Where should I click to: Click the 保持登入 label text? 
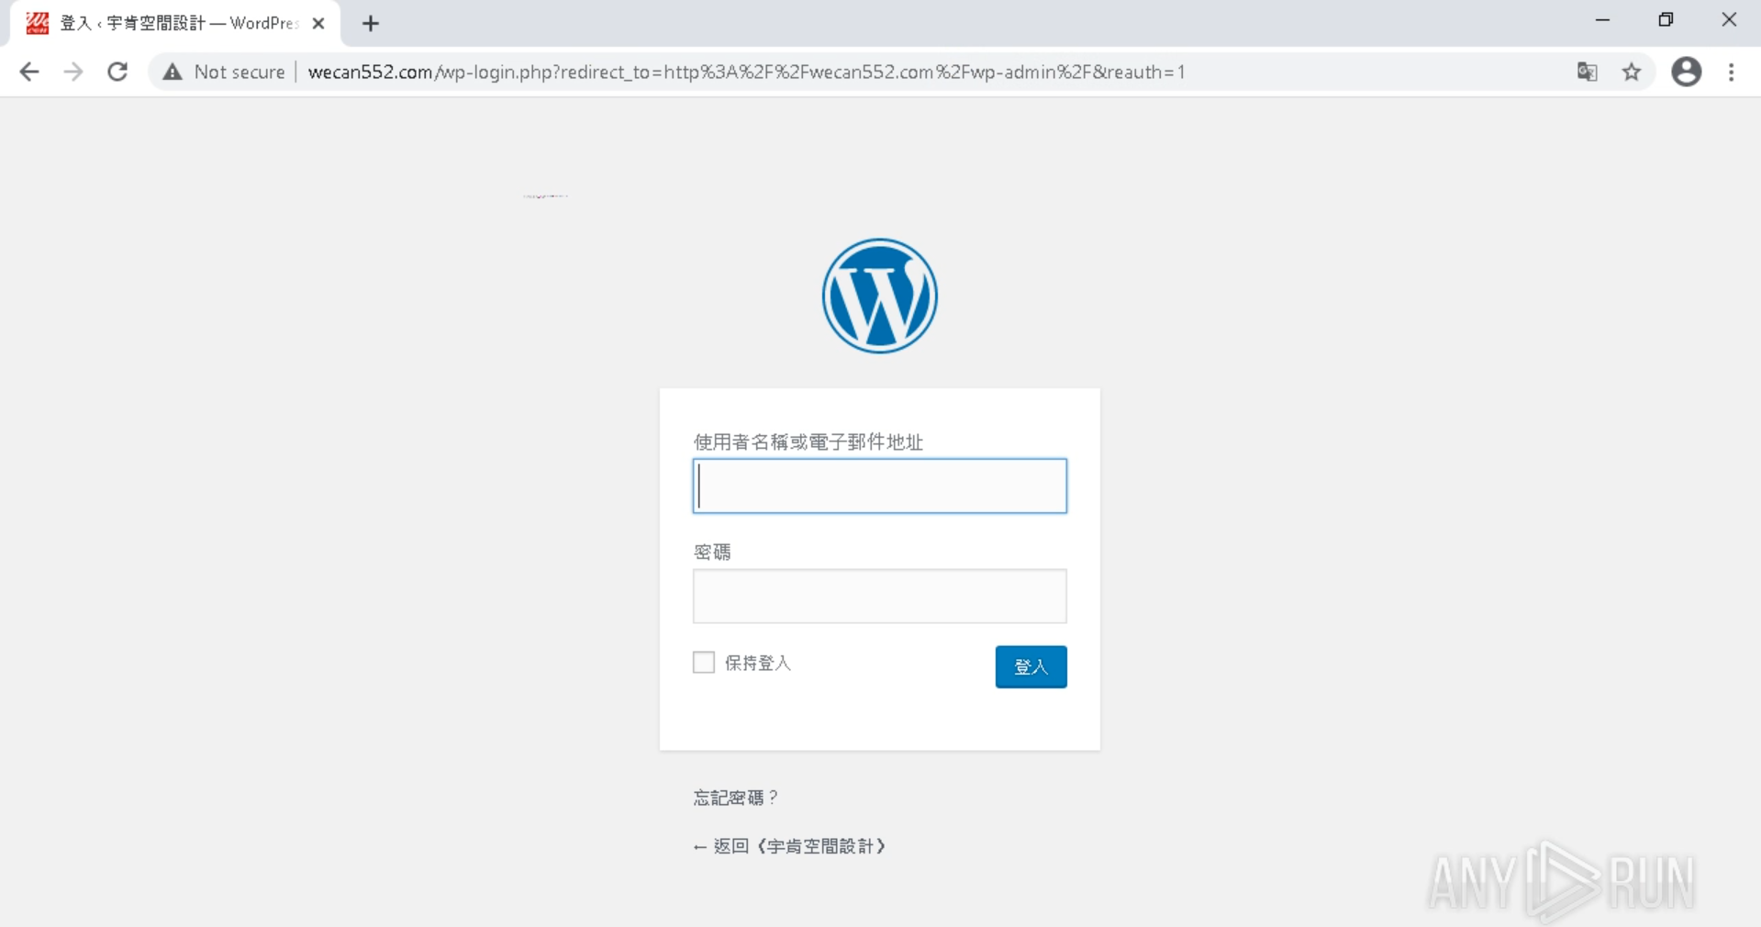pyautogui.click(x=758, y=663)
